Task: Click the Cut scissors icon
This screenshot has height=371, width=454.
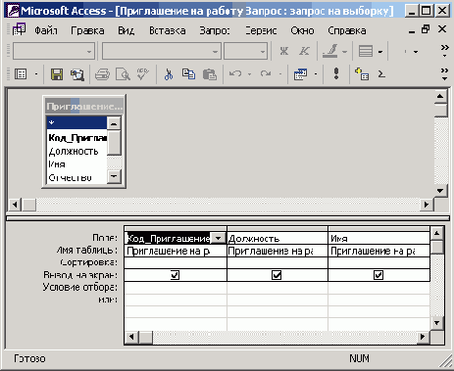Action: 169,74
